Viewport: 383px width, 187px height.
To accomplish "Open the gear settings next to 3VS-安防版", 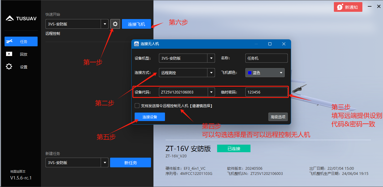I will pos(115,24).
